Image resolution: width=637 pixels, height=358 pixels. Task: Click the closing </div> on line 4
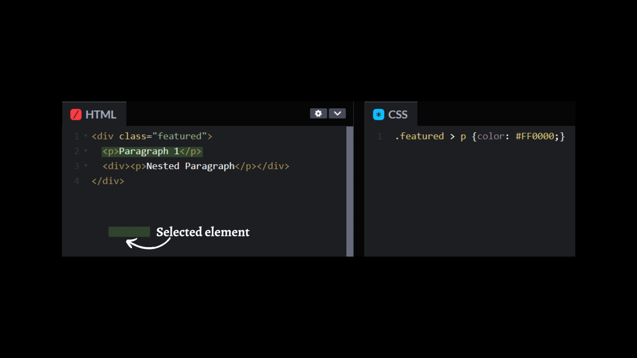pos(108,181)
